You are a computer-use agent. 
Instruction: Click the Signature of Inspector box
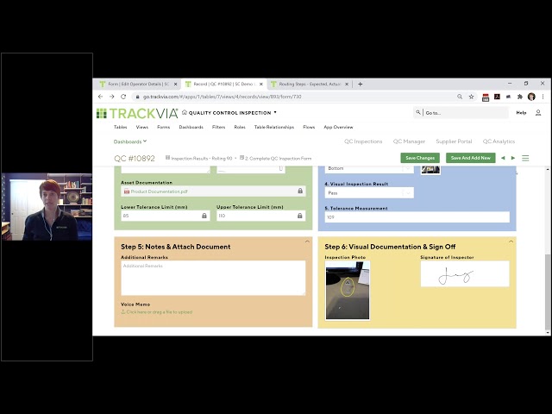(465, 274)
